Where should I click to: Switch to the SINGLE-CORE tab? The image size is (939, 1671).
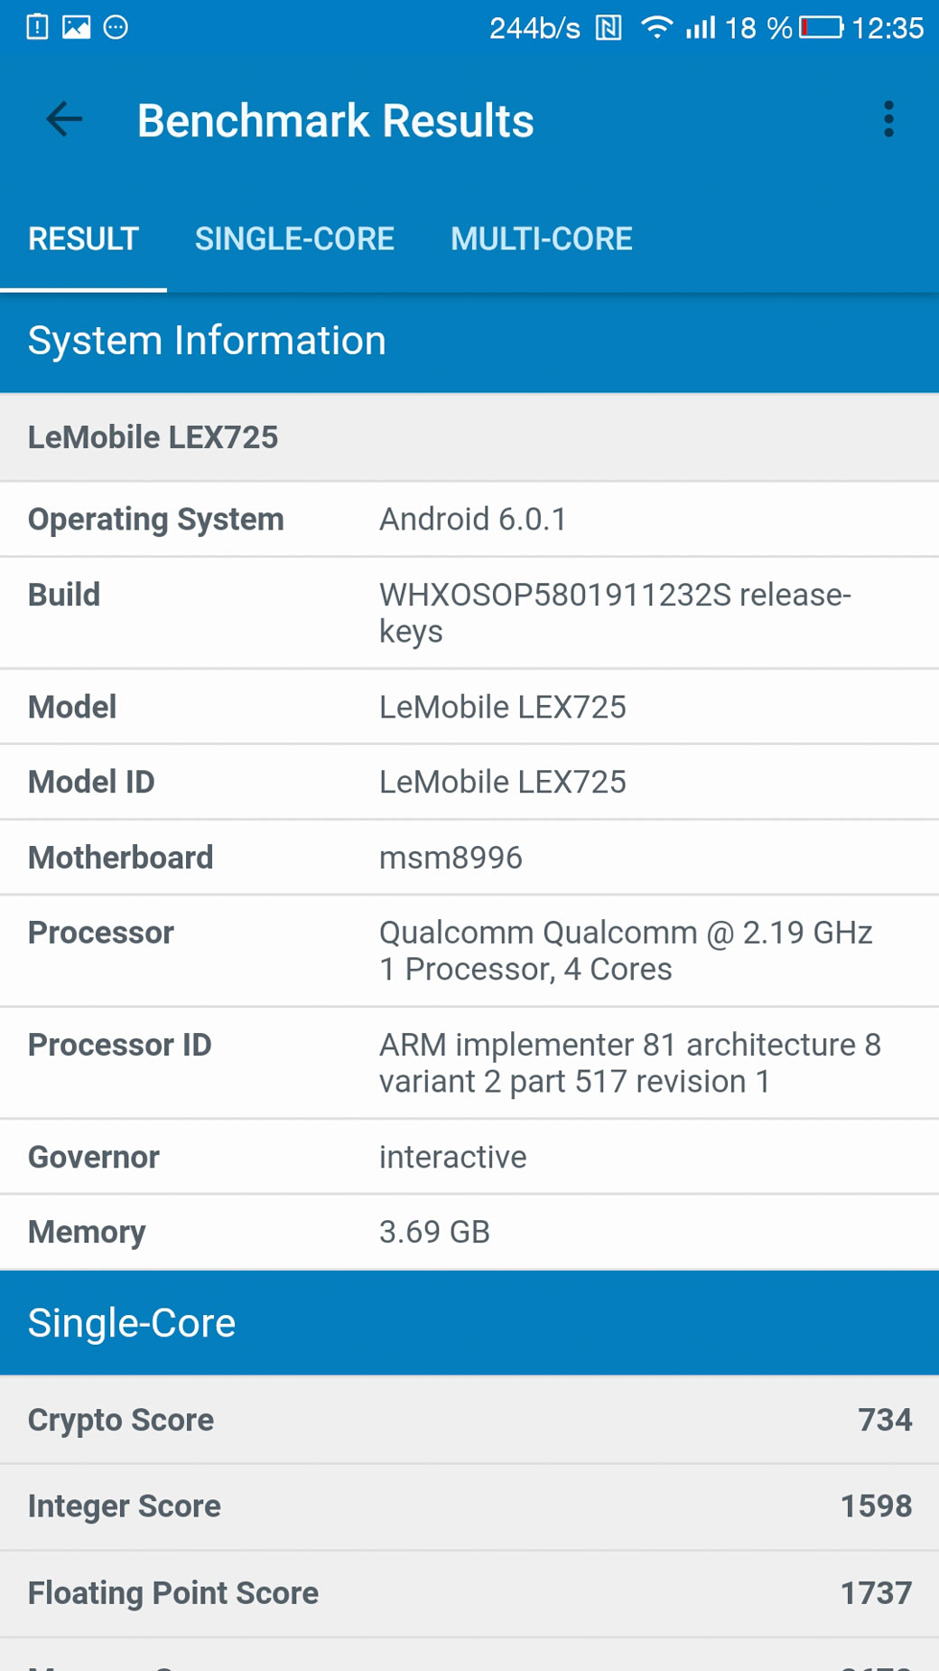pyautogui.click(x=294, y=239)
